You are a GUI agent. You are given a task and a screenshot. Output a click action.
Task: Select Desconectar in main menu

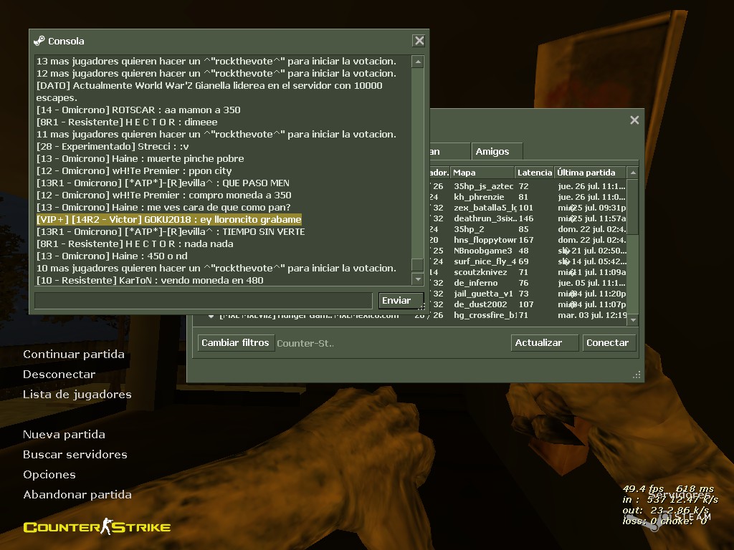(x=59, y=375)
